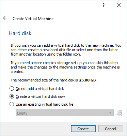The width and height of the screenshot is (127, 136).
Task: Click the paragraph starting 'If you wish'
Action: click(x=66, y=50)
